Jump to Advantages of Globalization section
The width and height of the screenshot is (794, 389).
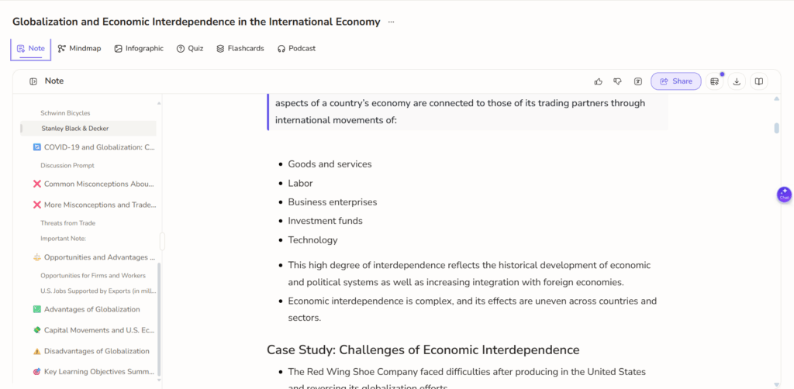[91, 310]
